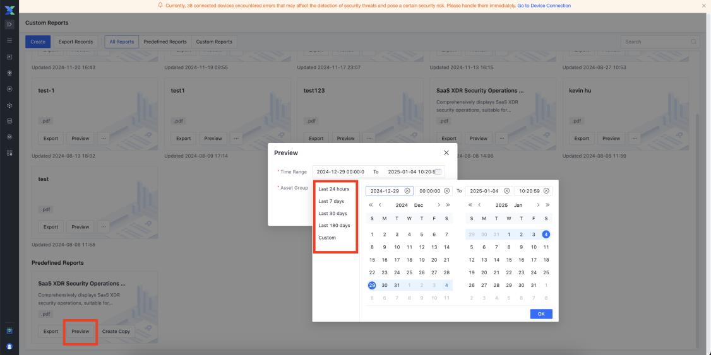This screenshot has height=355, width=711.
Task: Click the blue Create button
Action: (x=38, y=42)
